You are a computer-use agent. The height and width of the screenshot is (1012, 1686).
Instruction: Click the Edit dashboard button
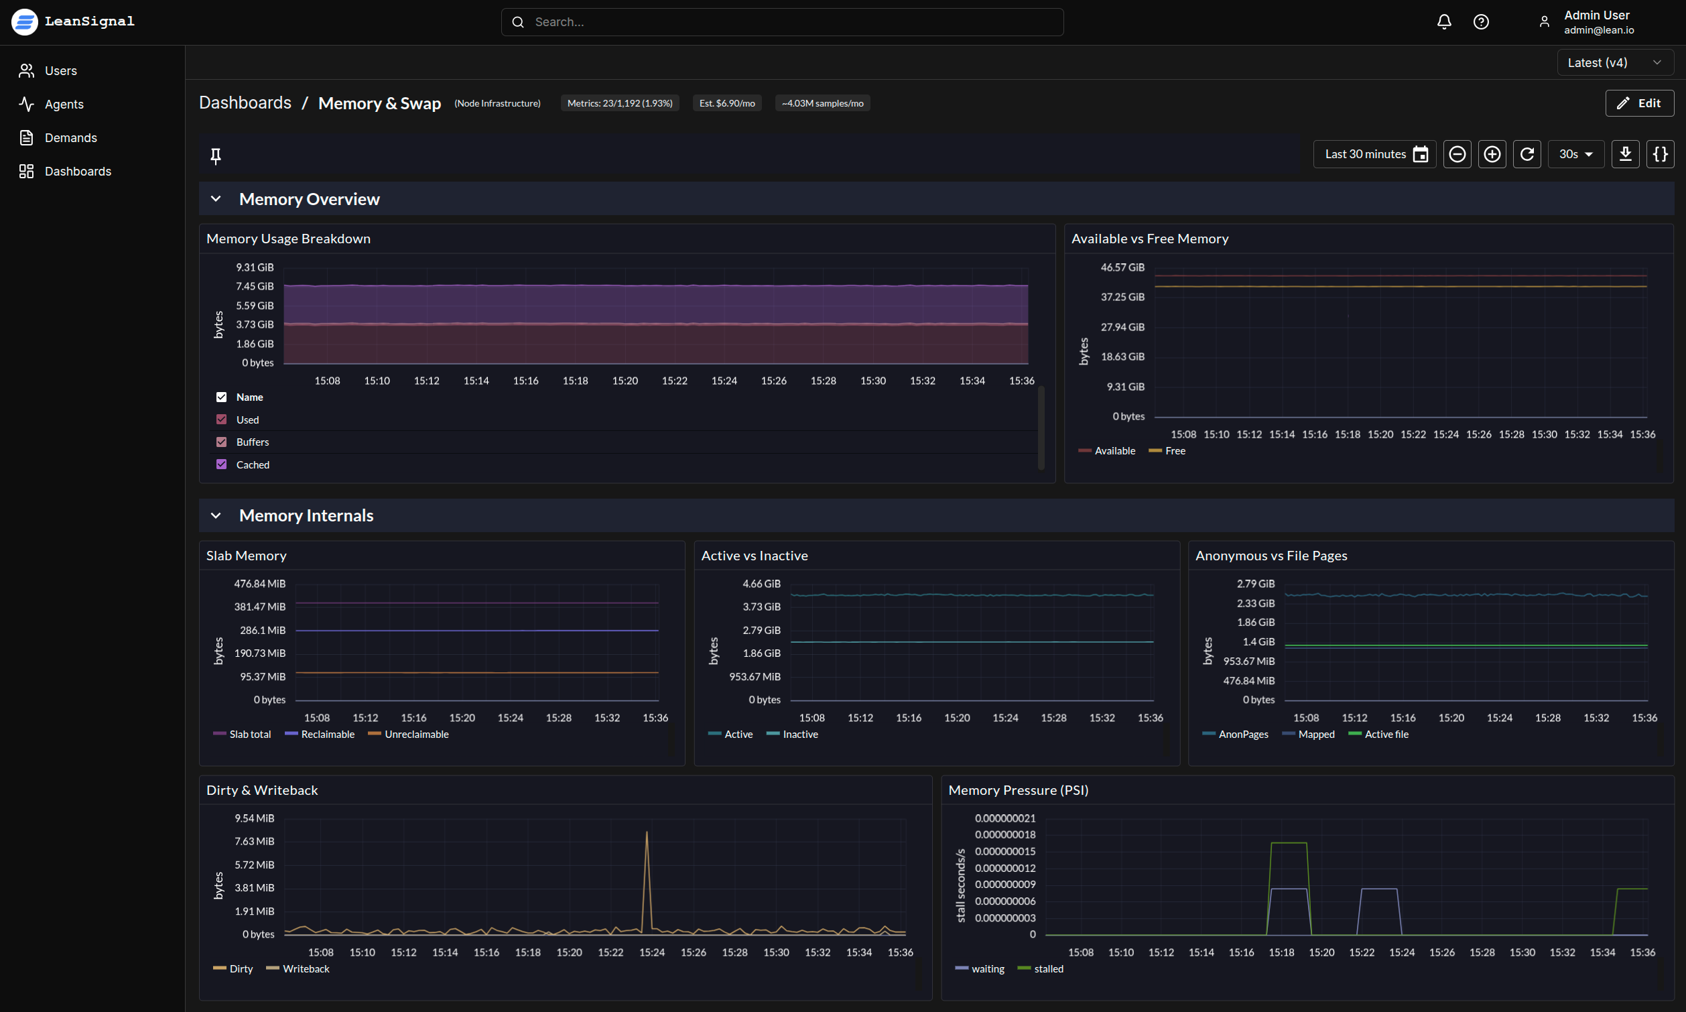1639,103
